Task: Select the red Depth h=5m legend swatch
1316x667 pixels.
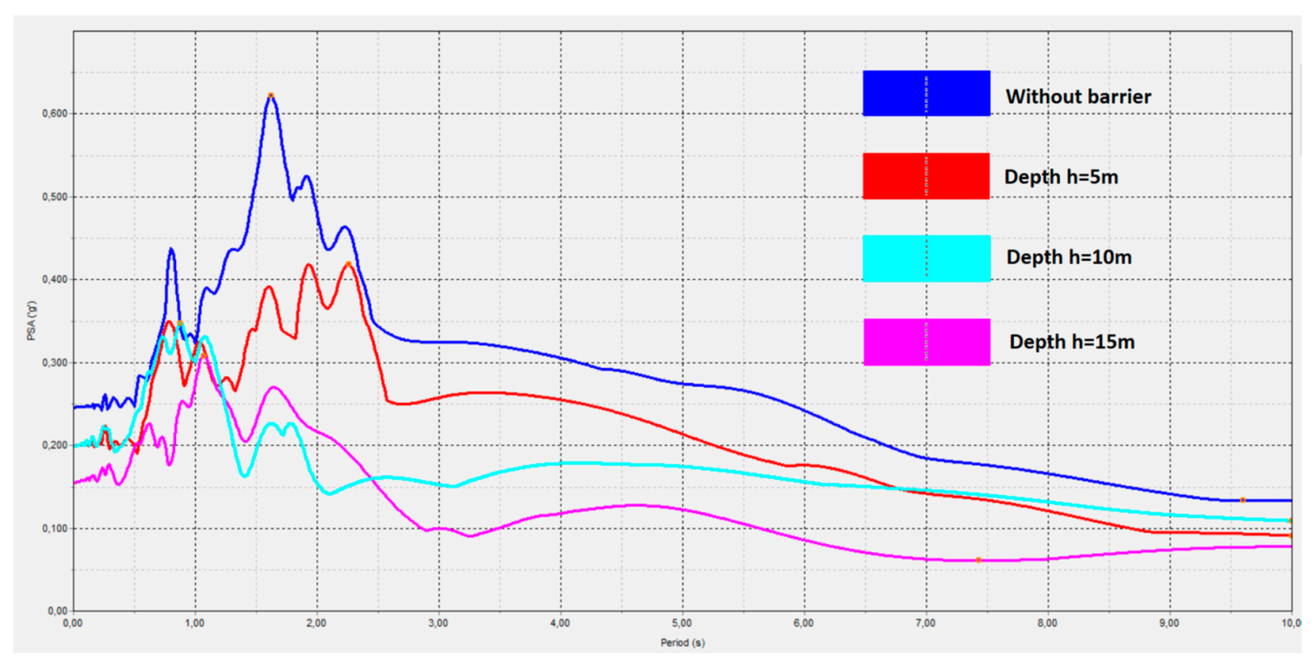Action: point(925,176)
